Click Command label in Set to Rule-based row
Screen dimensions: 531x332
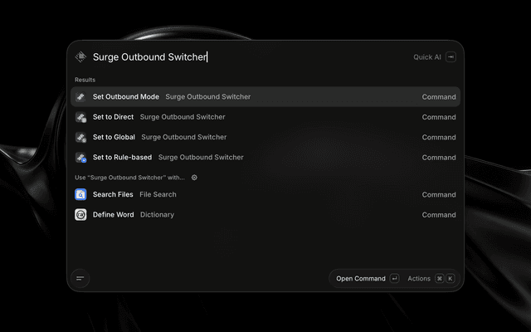(439, 157)
